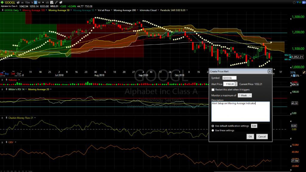Viewport: 306px width, 172px height.
Task: Open the chart type bar icon
Action: tap(47, 2)
